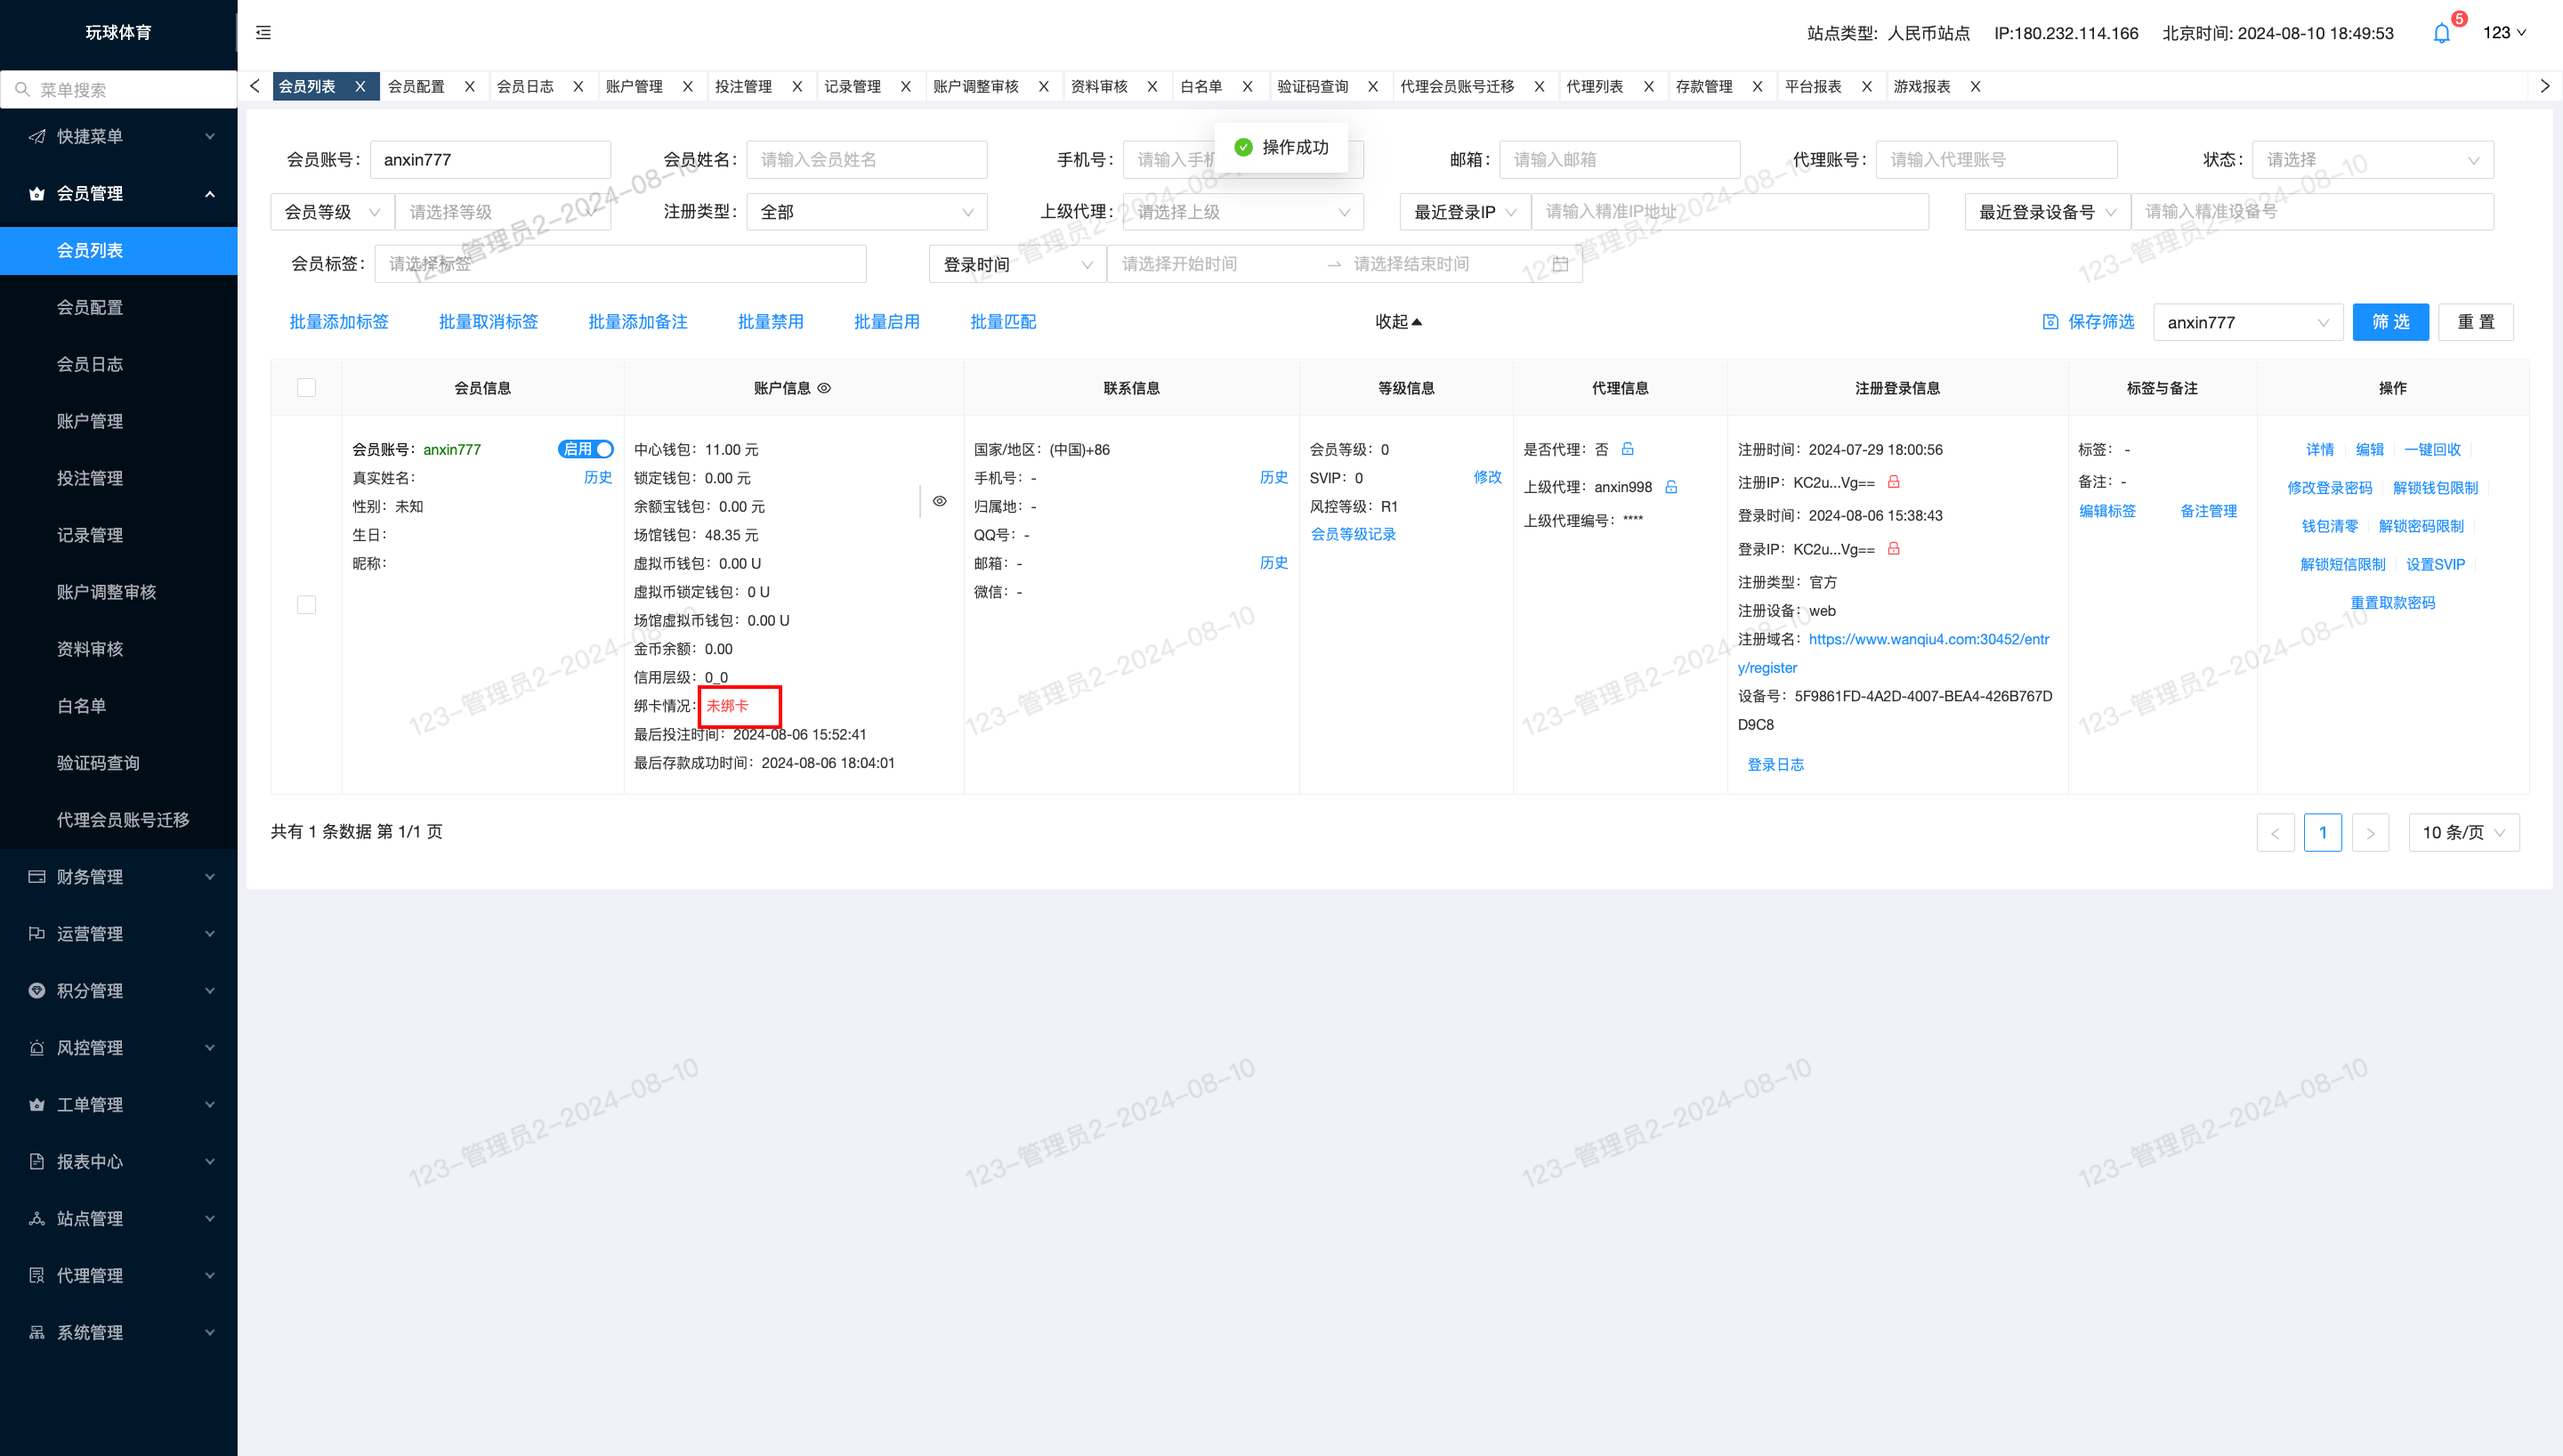Click the 保存筛选 save icon
Image resolution: width=2563 pixels, height=1456 pixels.
[x=2050, y=322]
